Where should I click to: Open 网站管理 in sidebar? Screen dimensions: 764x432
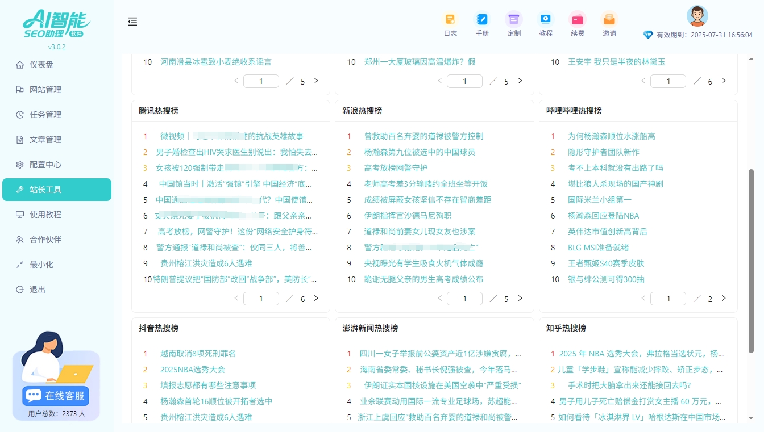click(x=57, y=90)
